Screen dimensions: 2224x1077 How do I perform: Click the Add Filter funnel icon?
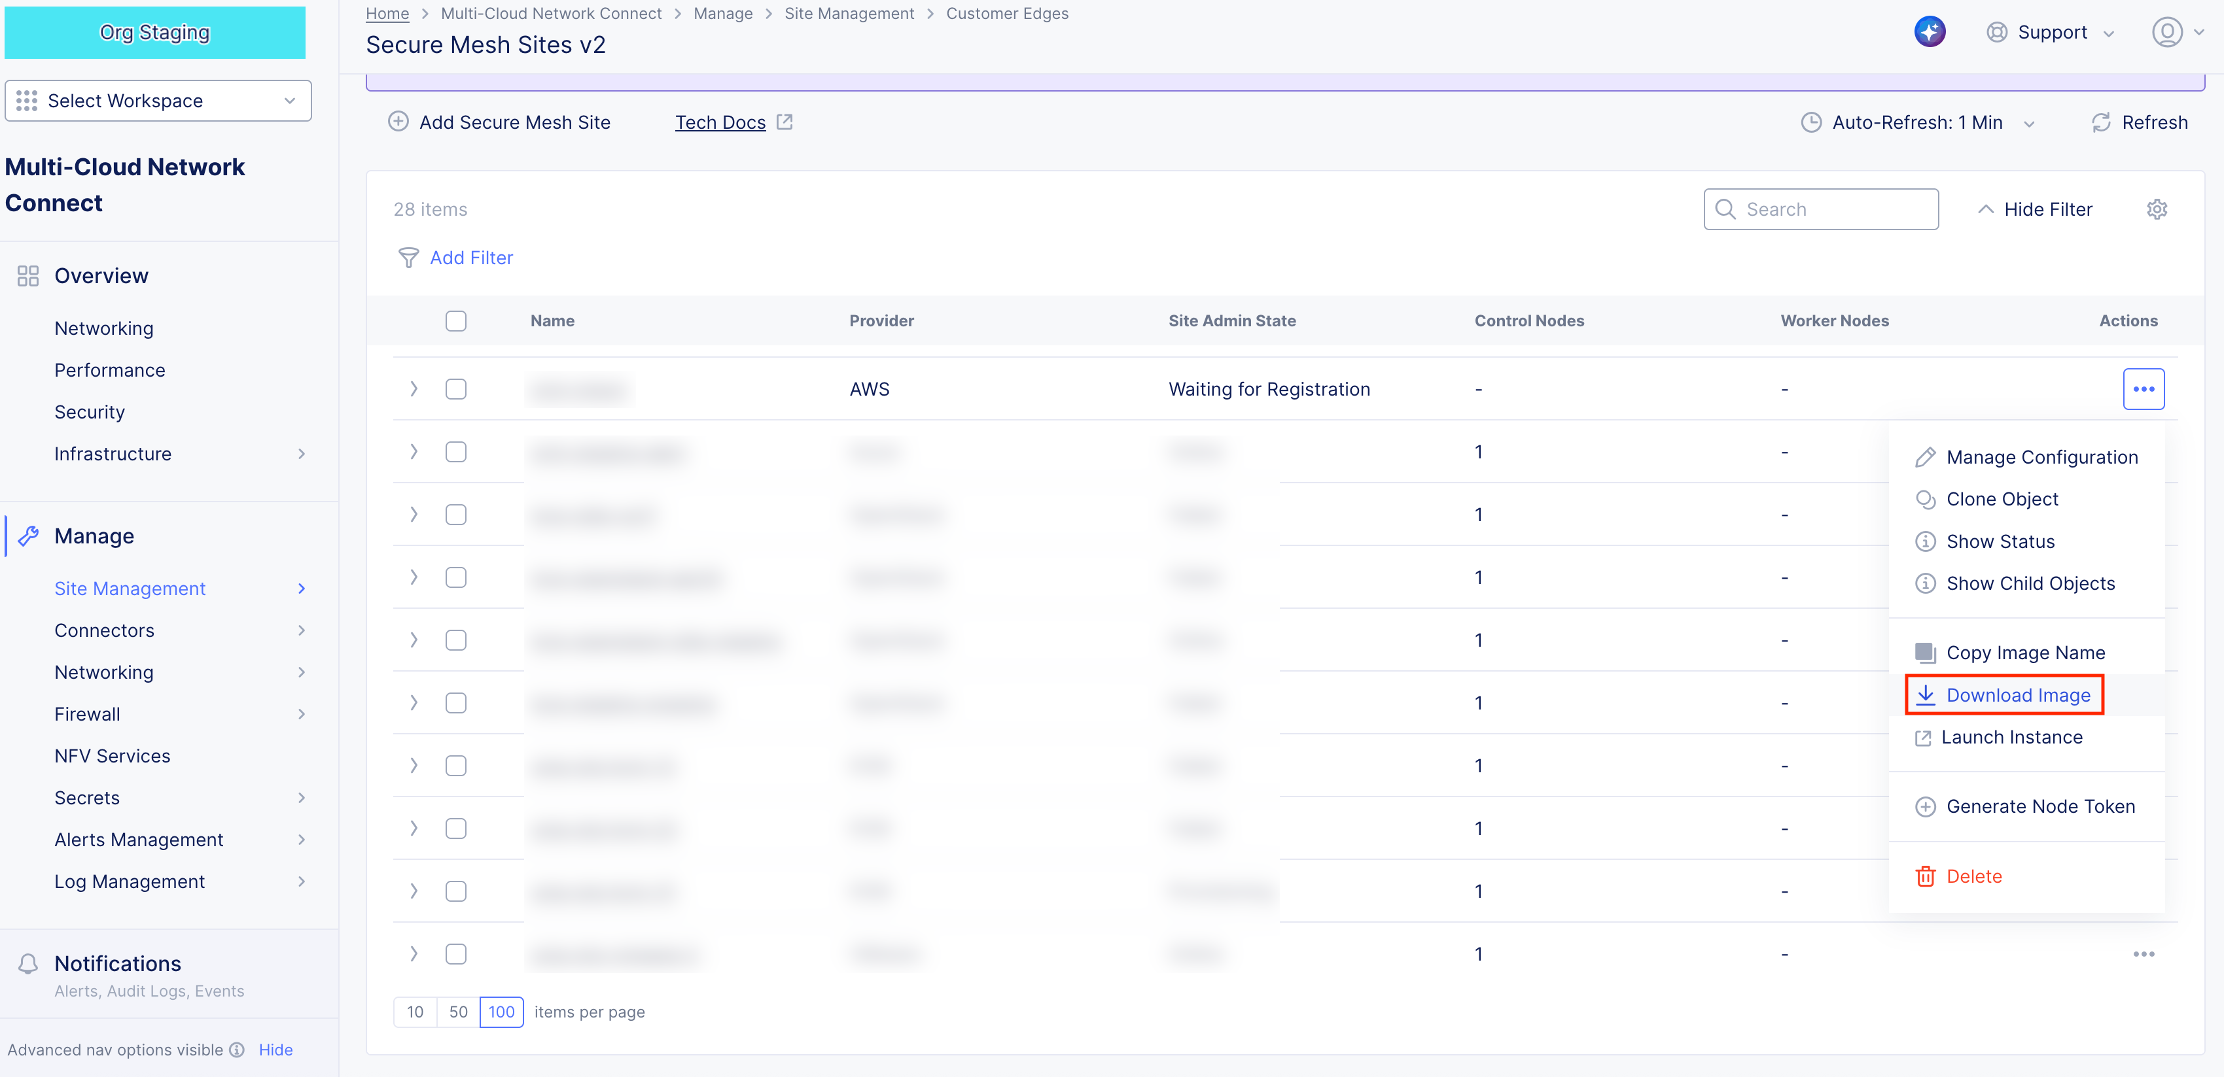click(x=408, y=258)
